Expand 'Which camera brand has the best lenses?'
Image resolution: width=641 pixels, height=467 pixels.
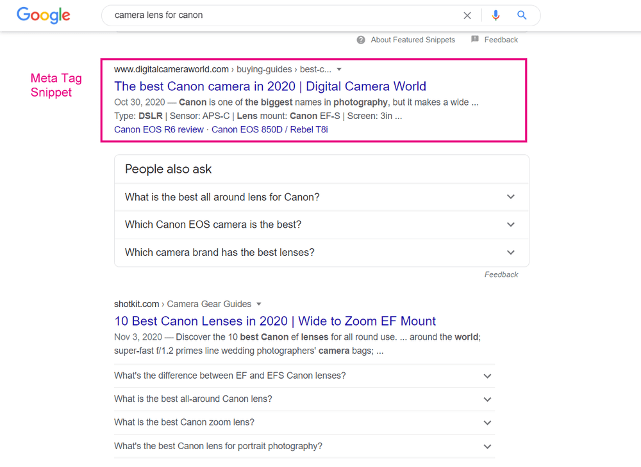(322, 253)
